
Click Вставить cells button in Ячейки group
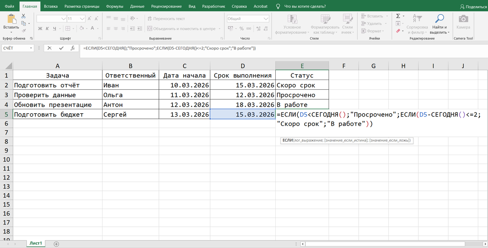[375, 16]
